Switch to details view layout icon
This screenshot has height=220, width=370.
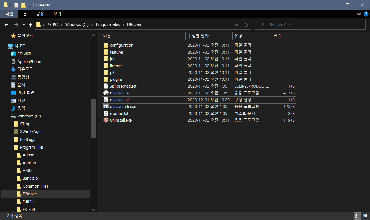tap(358, 216)
